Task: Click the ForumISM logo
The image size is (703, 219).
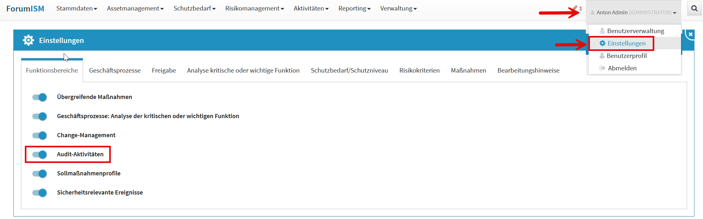Action: (x=25, y=9)
